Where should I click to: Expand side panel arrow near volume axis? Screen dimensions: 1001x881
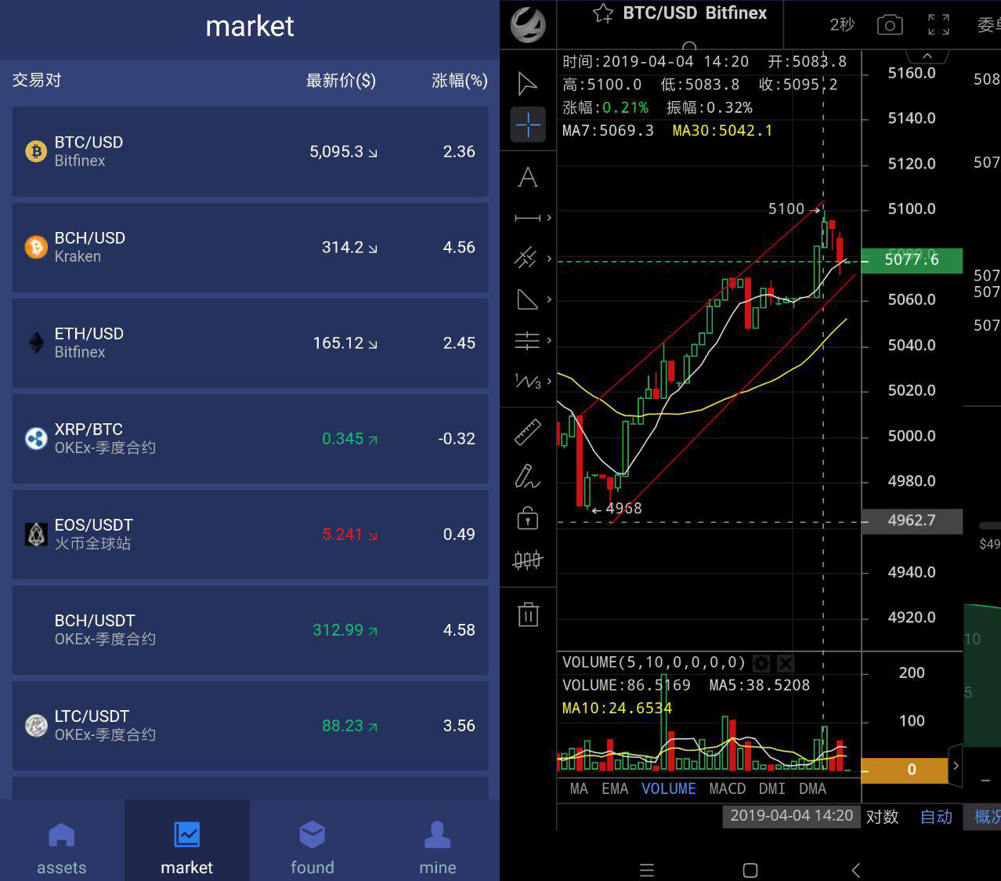pyautogui.click(x=956, y=766)
